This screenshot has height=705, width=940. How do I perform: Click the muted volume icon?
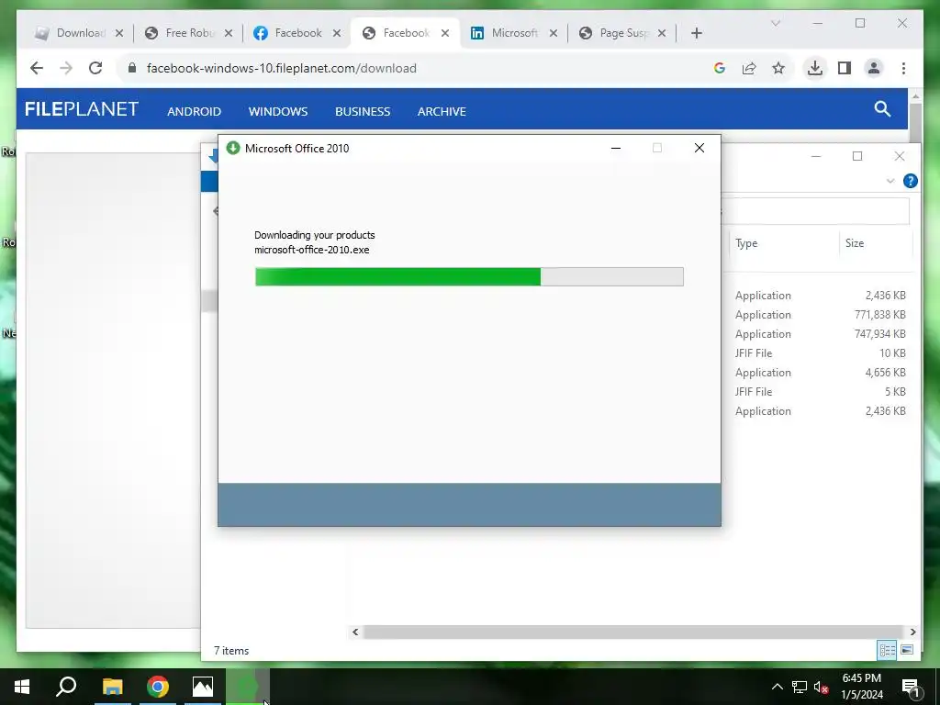tap(822, 687)
